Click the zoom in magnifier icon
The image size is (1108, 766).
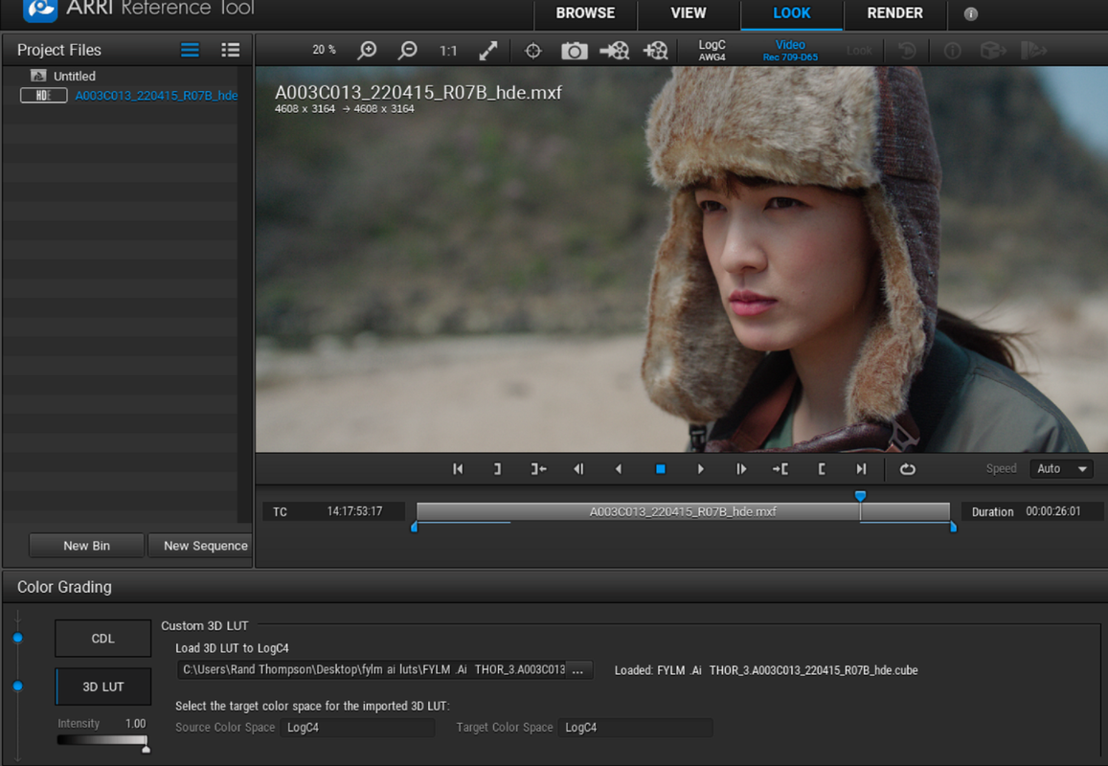367,50
